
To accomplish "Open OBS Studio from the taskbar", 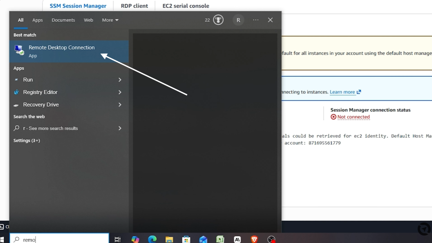I will coord(271,239).
